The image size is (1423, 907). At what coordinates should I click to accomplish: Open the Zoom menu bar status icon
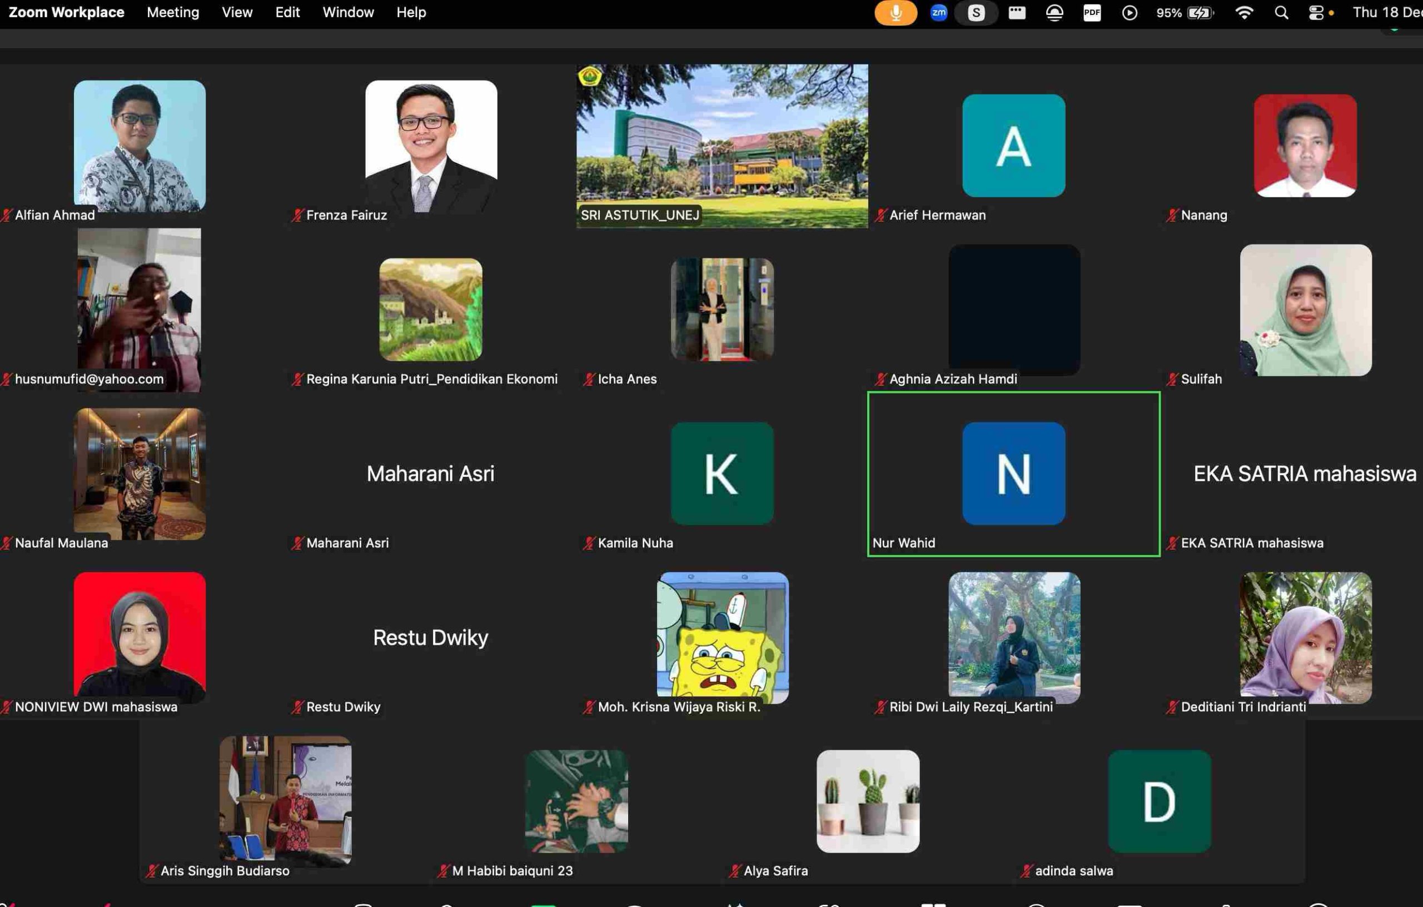click(938, 12)
